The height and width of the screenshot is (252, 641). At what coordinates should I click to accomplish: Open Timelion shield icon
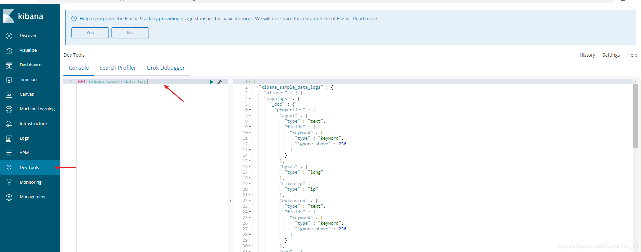coord(9,80)
